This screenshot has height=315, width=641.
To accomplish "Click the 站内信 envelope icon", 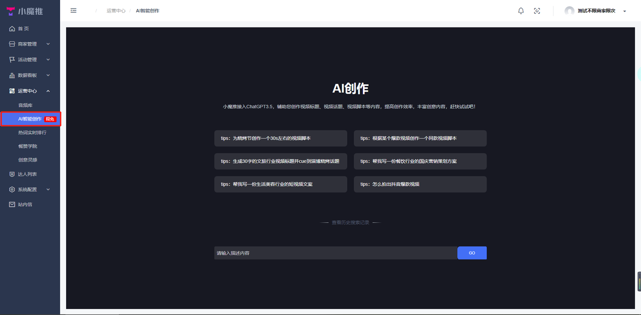I will tap(12, 204).
